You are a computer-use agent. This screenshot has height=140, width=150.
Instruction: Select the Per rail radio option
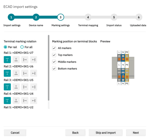pos(5,47)
